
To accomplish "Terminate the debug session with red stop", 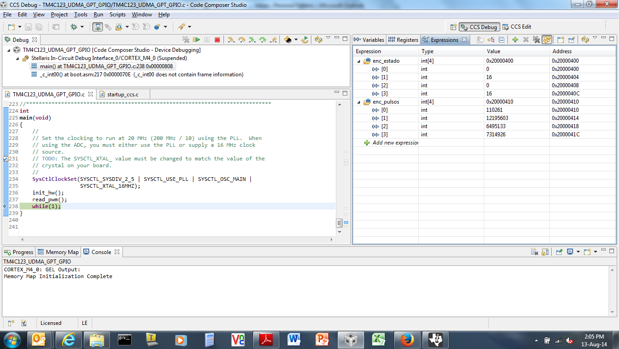I will pos(217,40).
